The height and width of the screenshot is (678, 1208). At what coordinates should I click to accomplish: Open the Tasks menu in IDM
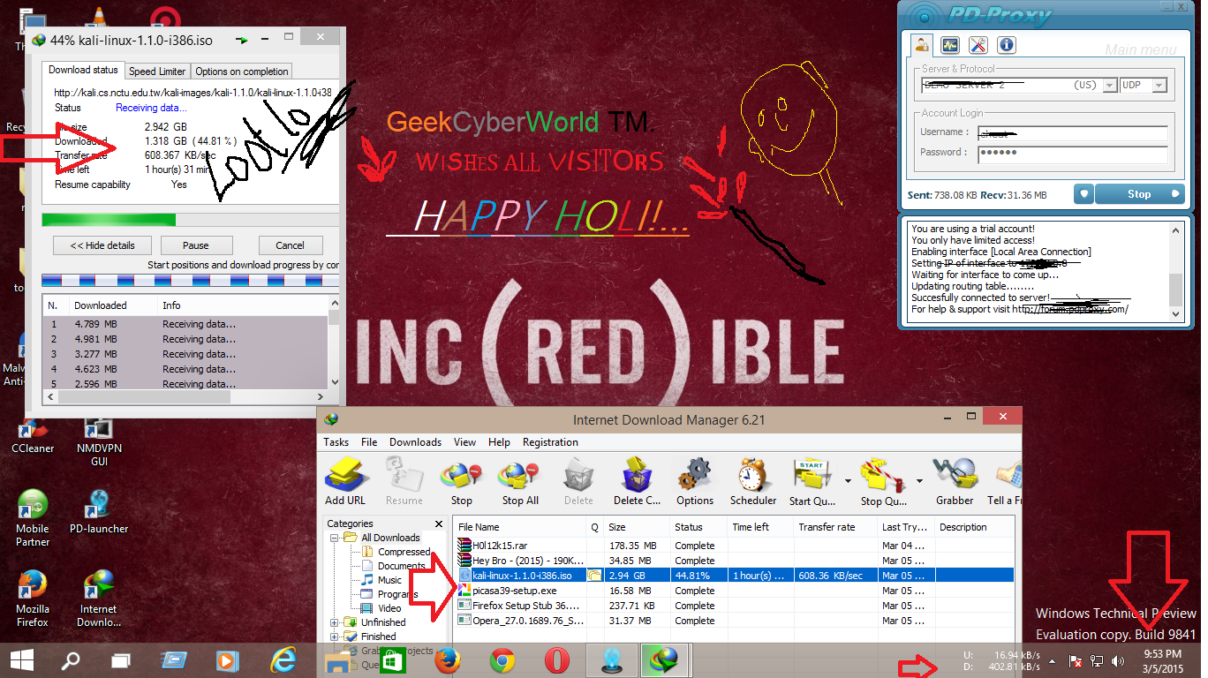pos(336,442)
